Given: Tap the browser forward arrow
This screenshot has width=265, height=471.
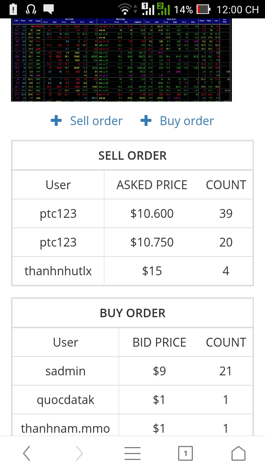Looking at the screenshot, I should tap(79, 453).
